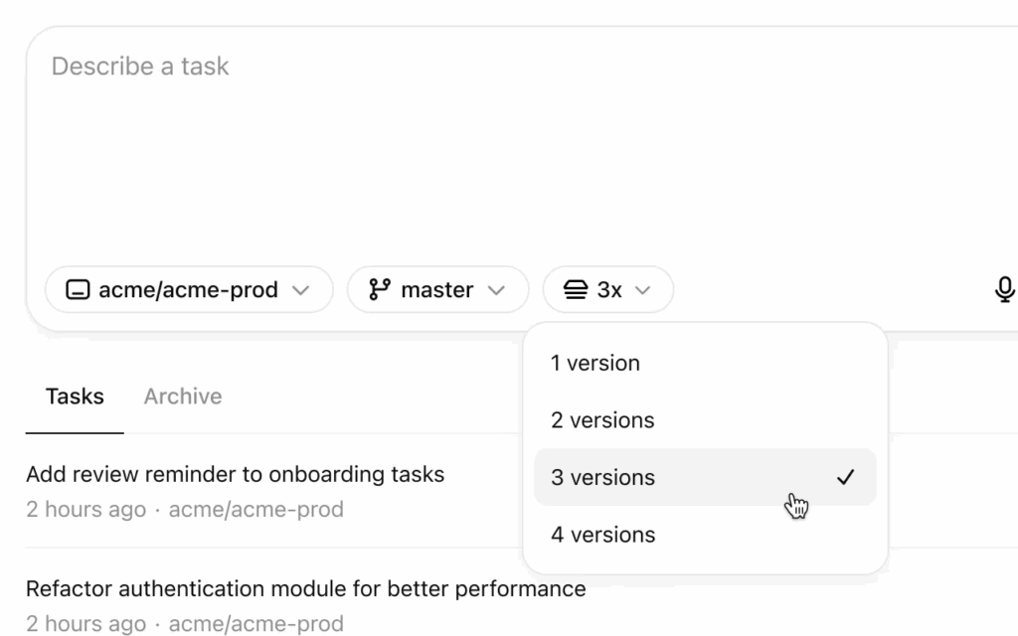Choose 2 versions from the list
The height and width of the screenshot is (636, 1018).
pos(705,420)
